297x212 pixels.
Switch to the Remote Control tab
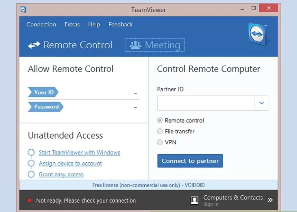(x=70, y=45)
